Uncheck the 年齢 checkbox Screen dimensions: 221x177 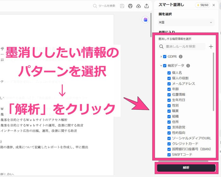169,89
